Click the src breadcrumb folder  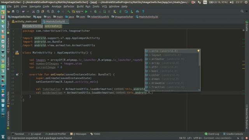47,17
